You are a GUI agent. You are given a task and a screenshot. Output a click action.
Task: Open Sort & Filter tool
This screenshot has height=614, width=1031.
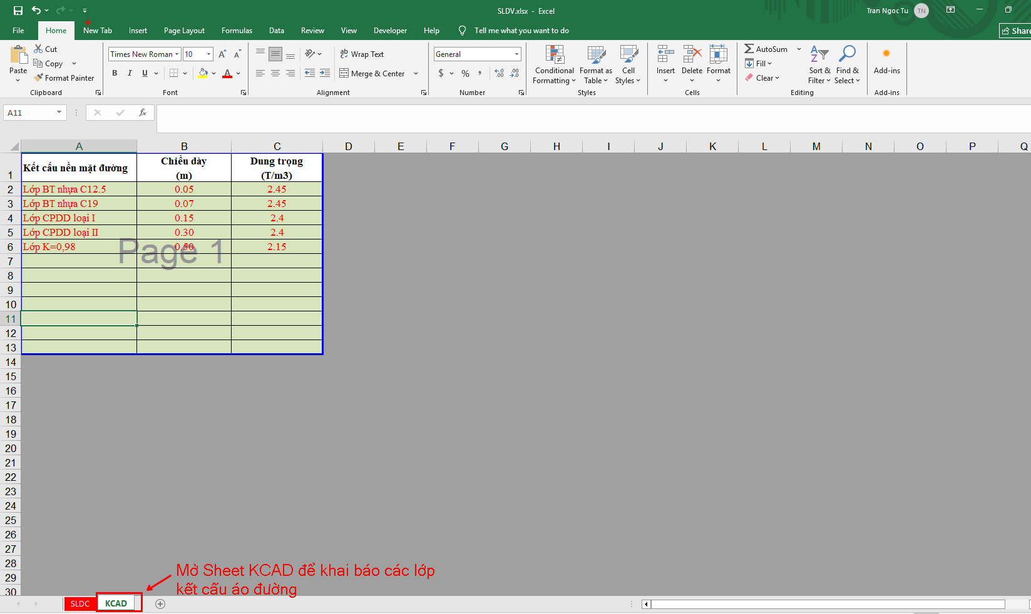click(819, 64)
